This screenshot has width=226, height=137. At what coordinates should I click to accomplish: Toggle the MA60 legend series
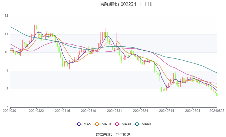(x=142, y=124)
